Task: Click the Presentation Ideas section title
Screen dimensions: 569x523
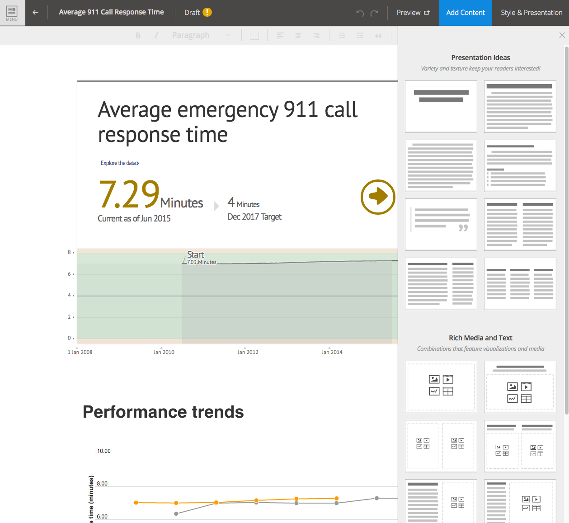Action: click(480, 58)
